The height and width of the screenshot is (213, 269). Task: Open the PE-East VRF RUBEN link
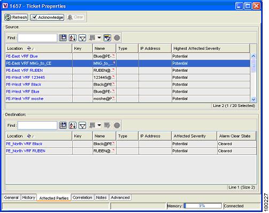(25, 70)
